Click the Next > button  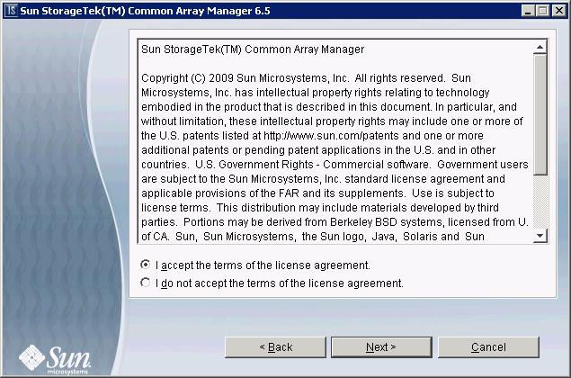tap(381, 347)
